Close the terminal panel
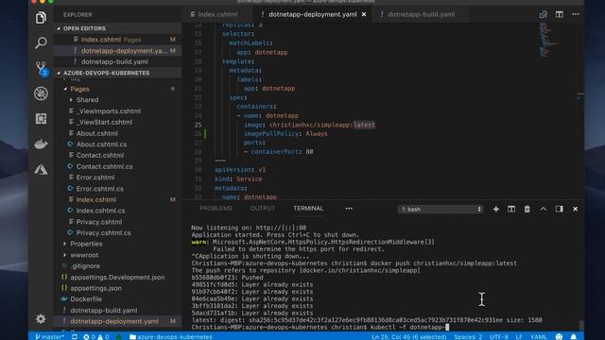Image resolution: width=605 pixels, height=340 pixels. pos(576,209)
